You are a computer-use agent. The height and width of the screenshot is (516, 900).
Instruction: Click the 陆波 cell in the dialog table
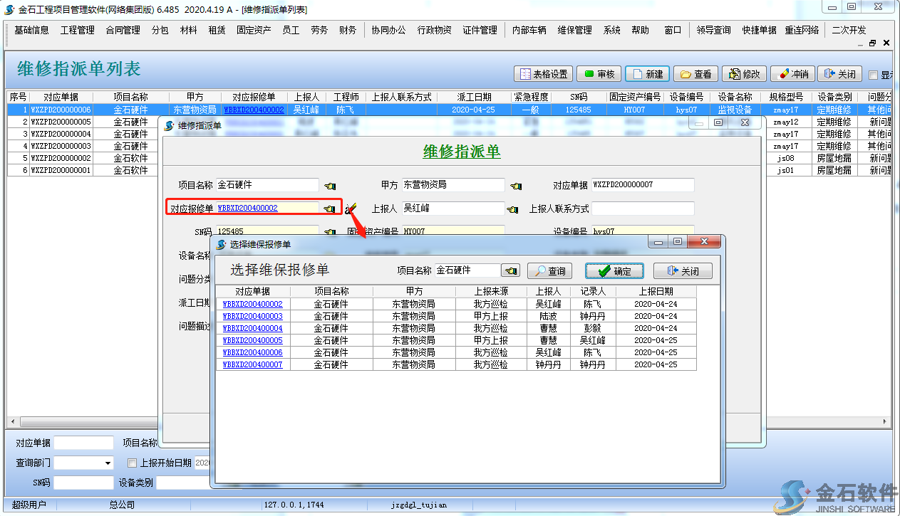coord(548,316)
